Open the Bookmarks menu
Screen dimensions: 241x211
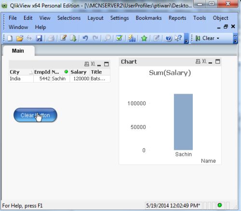pos(148,18)
